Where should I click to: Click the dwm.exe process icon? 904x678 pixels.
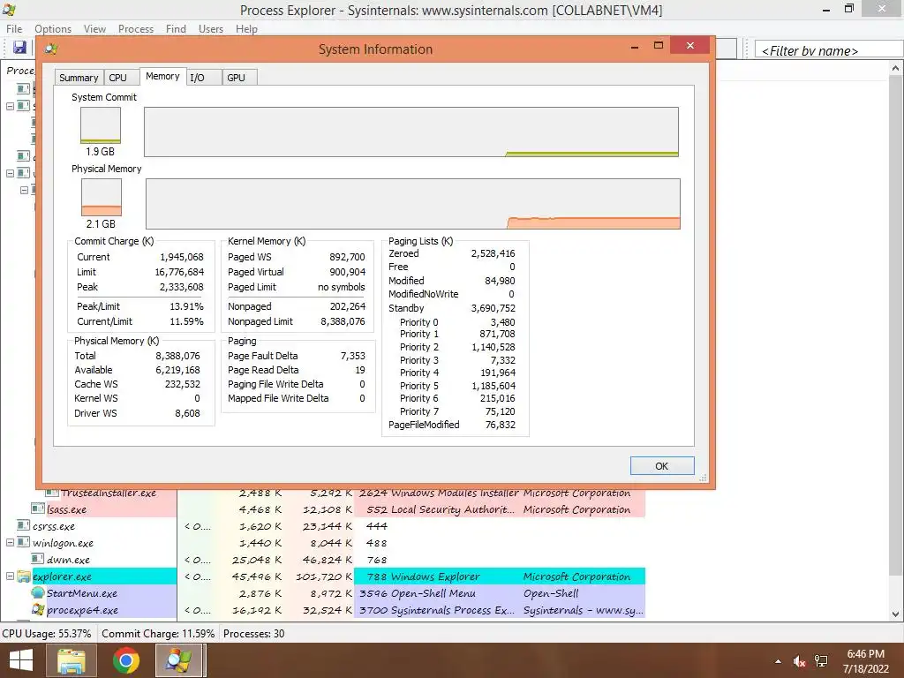37,559
